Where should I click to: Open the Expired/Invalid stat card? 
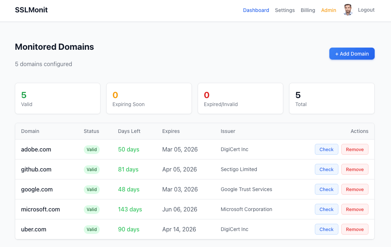pyautogui.click(x=240, y=98)
